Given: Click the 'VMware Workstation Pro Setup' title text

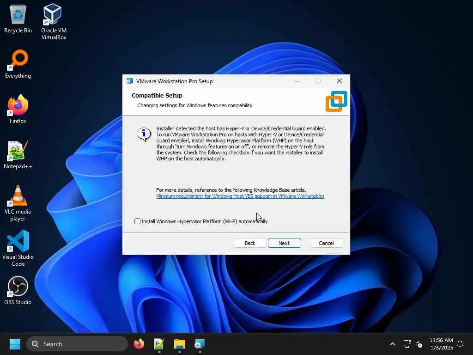Looking at the screenshot, I should click(x=174, y=81).
